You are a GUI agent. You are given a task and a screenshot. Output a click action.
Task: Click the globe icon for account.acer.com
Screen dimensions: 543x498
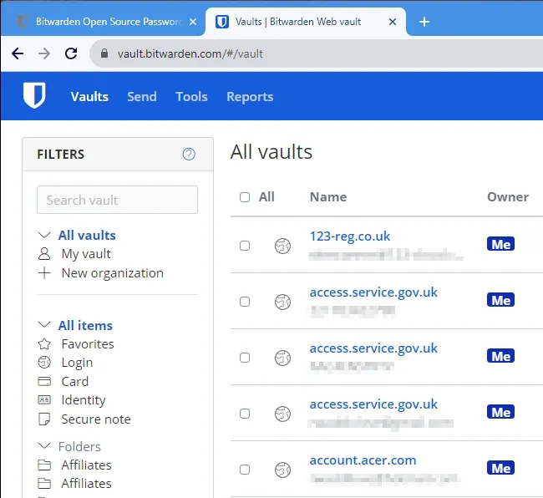click(282, 470)
